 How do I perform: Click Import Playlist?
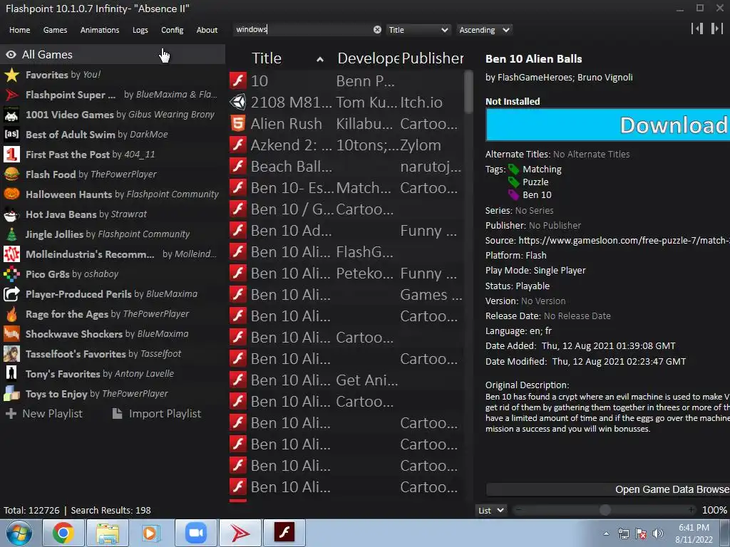pyautogui.click(x=157, y=414)
